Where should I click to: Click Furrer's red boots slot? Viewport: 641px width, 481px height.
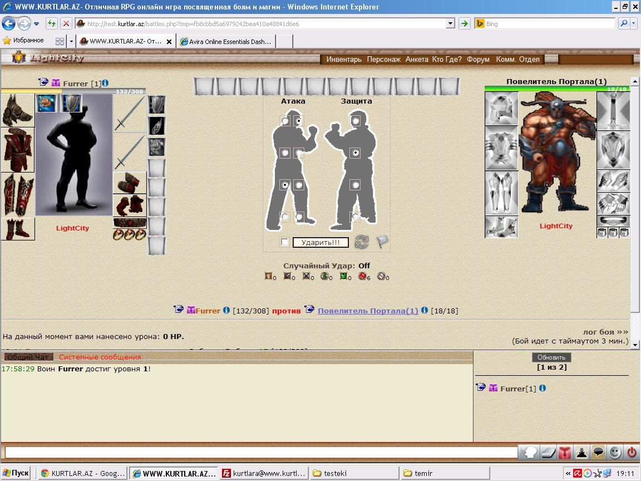coord(18,229)
